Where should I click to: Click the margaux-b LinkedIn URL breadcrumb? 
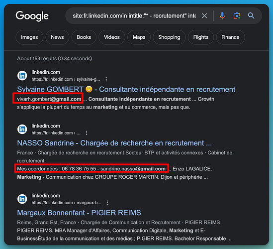pos(66,203)
